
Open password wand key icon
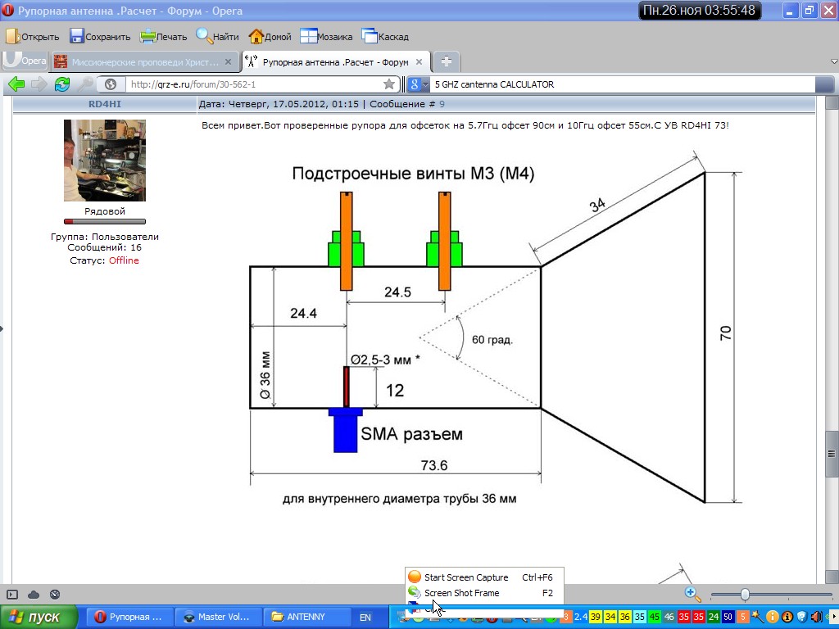click(x=84, y=84)
